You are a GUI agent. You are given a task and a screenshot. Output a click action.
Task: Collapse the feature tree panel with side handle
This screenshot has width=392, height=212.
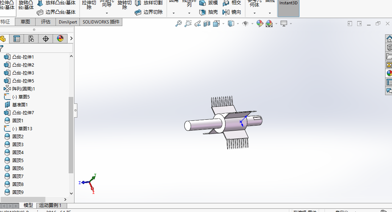(75, 110)
